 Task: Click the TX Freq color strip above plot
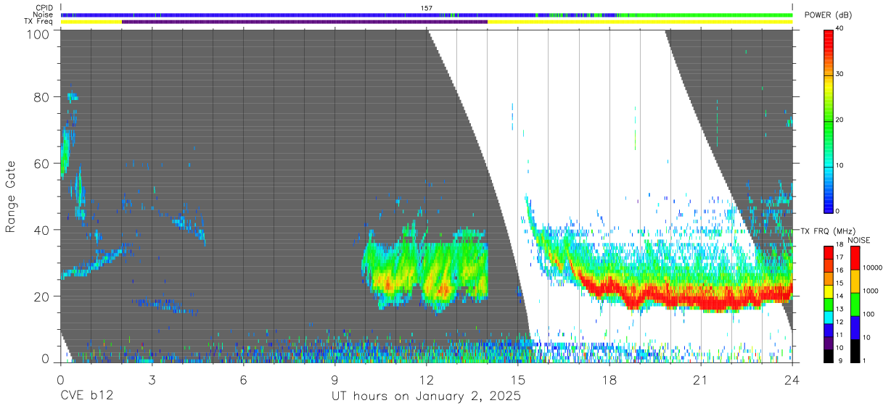(x=427, y=22)
